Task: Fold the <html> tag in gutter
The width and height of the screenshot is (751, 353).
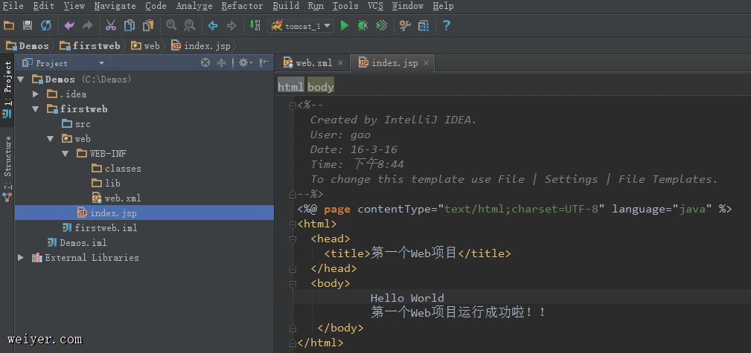Action: pyautogui.click(x=293, y=224)
